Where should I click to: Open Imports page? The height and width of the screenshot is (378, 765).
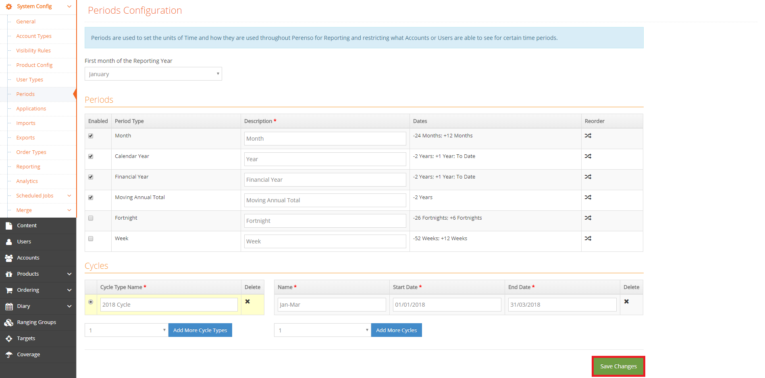click(26, 123)
